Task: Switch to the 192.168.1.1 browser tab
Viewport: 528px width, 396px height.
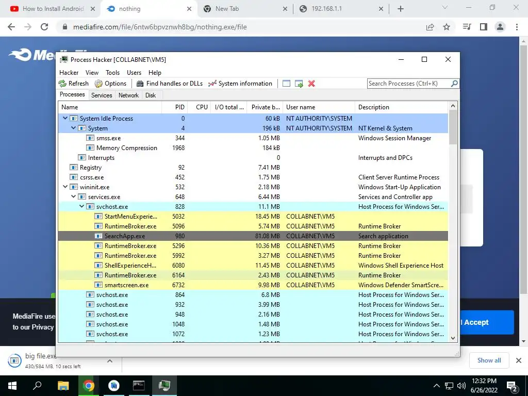Action: click(x=341, y=9)
